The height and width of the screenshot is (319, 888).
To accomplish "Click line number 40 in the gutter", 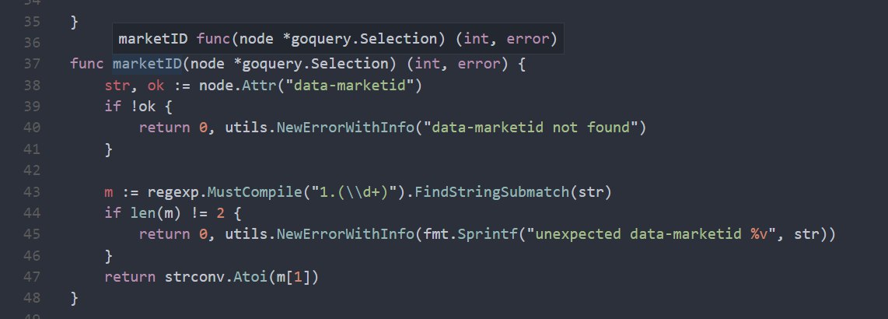I will pos(32,128).
